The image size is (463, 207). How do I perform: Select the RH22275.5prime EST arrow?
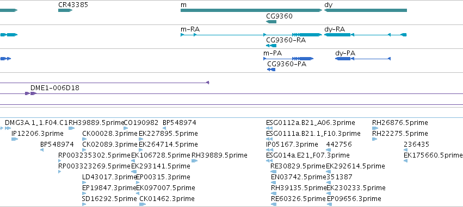point(375,139)
